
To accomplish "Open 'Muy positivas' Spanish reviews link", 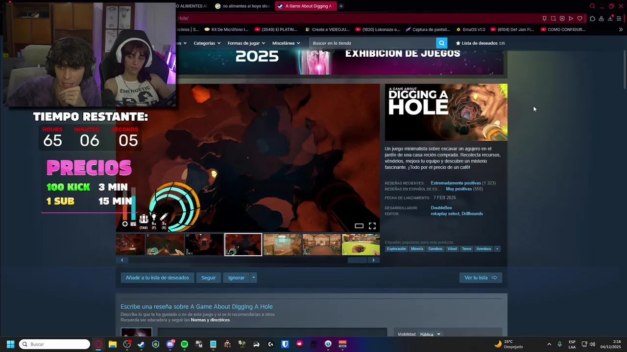I will [458, 189].
